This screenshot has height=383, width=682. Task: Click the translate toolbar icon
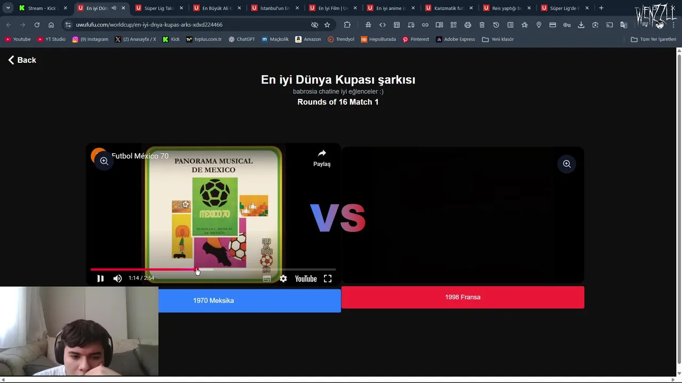tap(624, 24)
